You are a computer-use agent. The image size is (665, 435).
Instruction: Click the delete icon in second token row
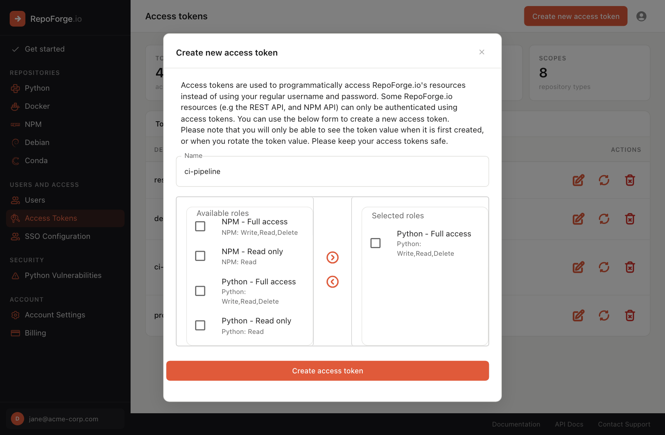[630, 219]
